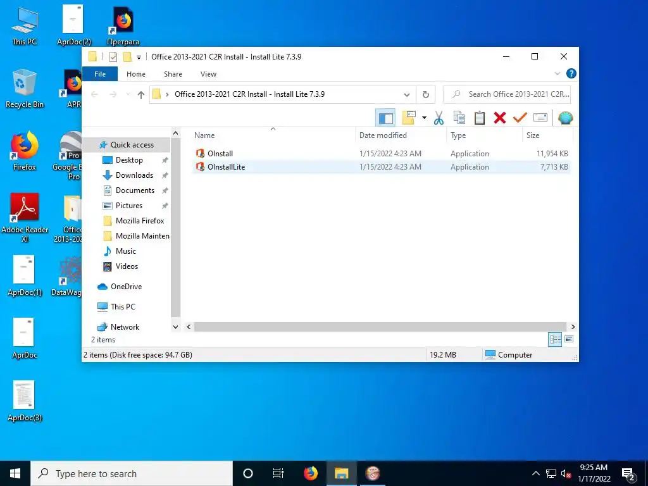Click the Paste clipboard icon
Screen dimensions: 648x486
pyautogui.click(x=480, y=118)
